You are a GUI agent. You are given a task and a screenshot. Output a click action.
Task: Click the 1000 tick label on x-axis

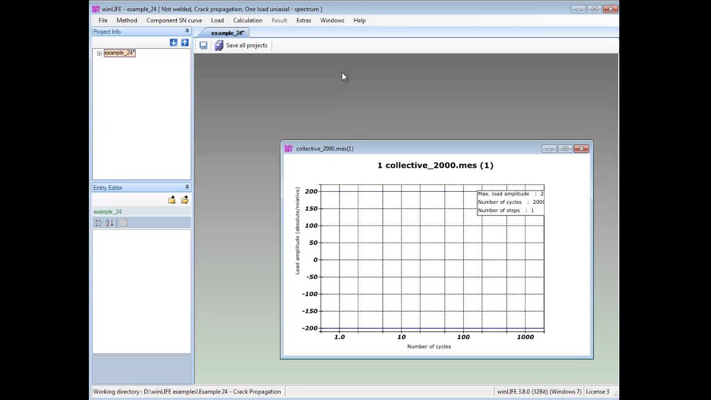pyautogui.click(x=525, y=337)
